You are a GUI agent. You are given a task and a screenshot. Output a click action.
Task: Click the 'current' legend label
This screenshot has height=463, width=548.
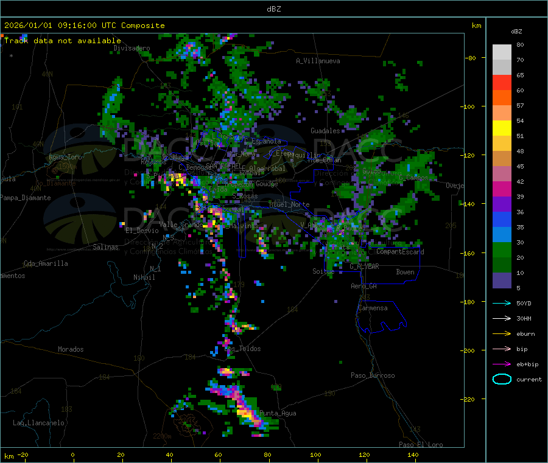[529, 380]
